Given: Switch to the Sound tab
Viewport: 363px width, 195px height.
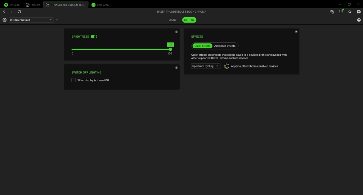Looking at the screenshot, I should pyautogui.click(x=173, y=20).
